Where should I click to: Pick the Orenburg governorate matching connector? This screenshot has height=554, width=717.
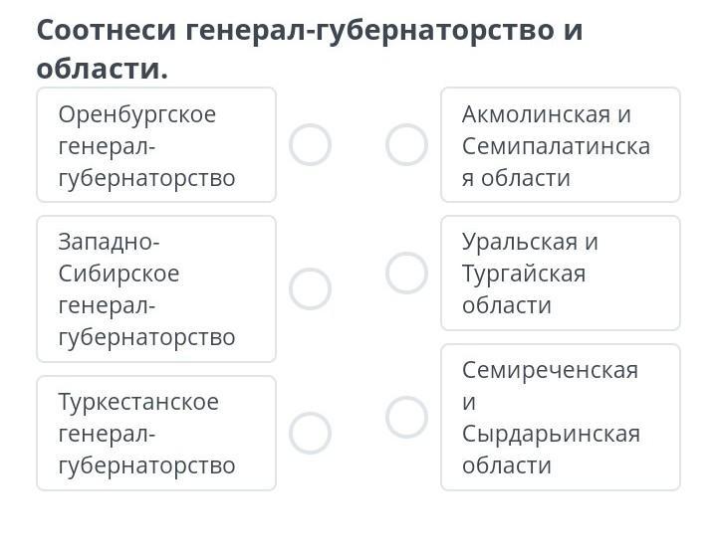click(310, 144)
